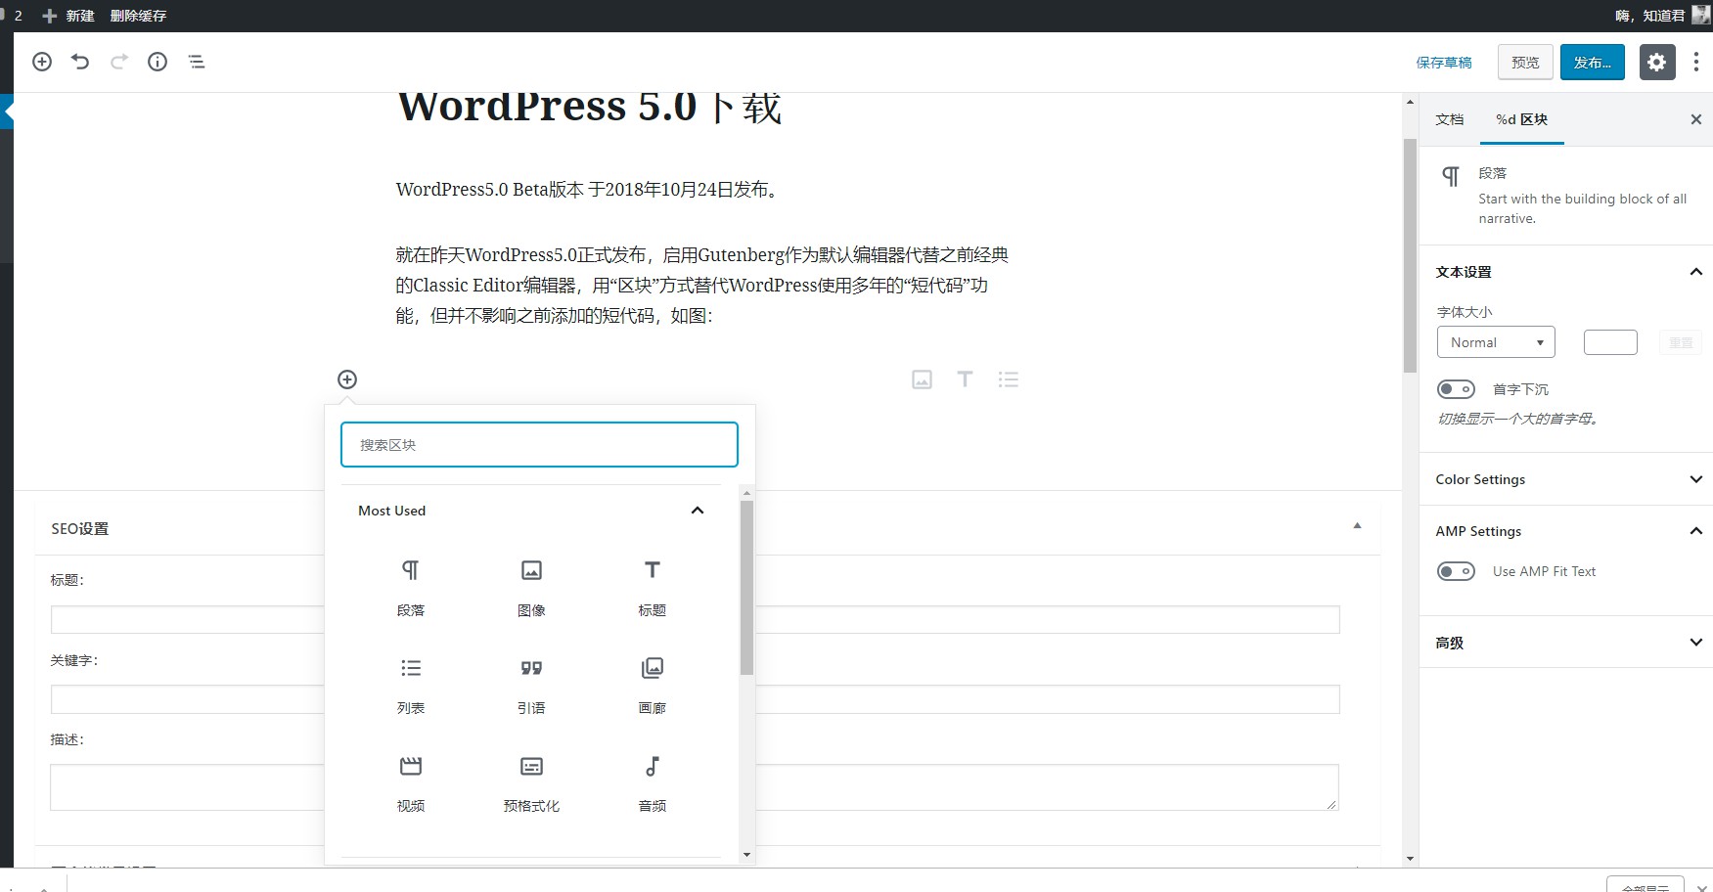Viewport: 1713px width, 892px height.
Task: Open content structure info icon
Action: (x=158, y=62)
